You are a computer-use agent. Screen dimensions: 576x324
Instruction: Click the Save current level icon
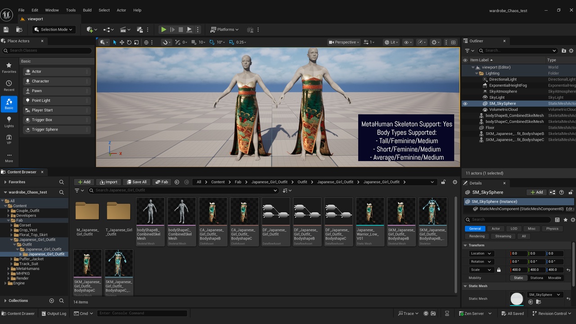[x=6, y=30]
